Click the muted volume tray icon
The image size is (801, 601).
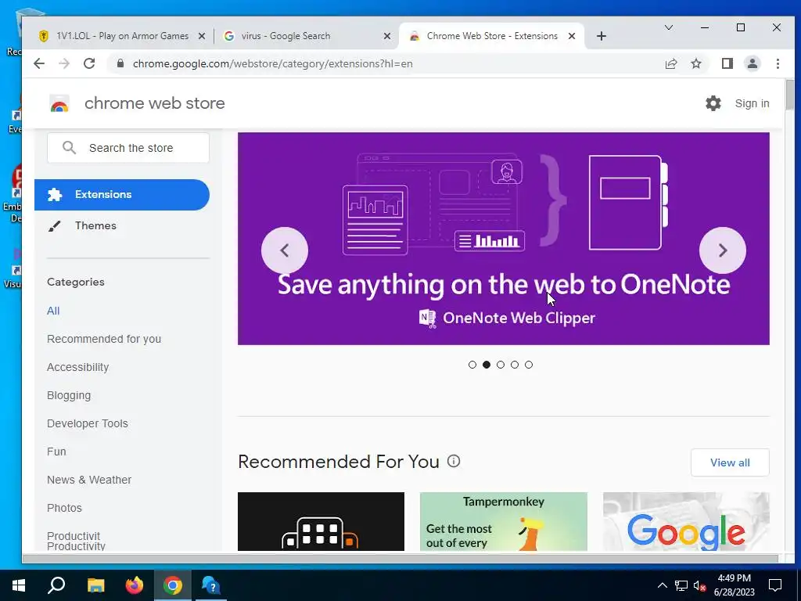(x=700, y=585)
